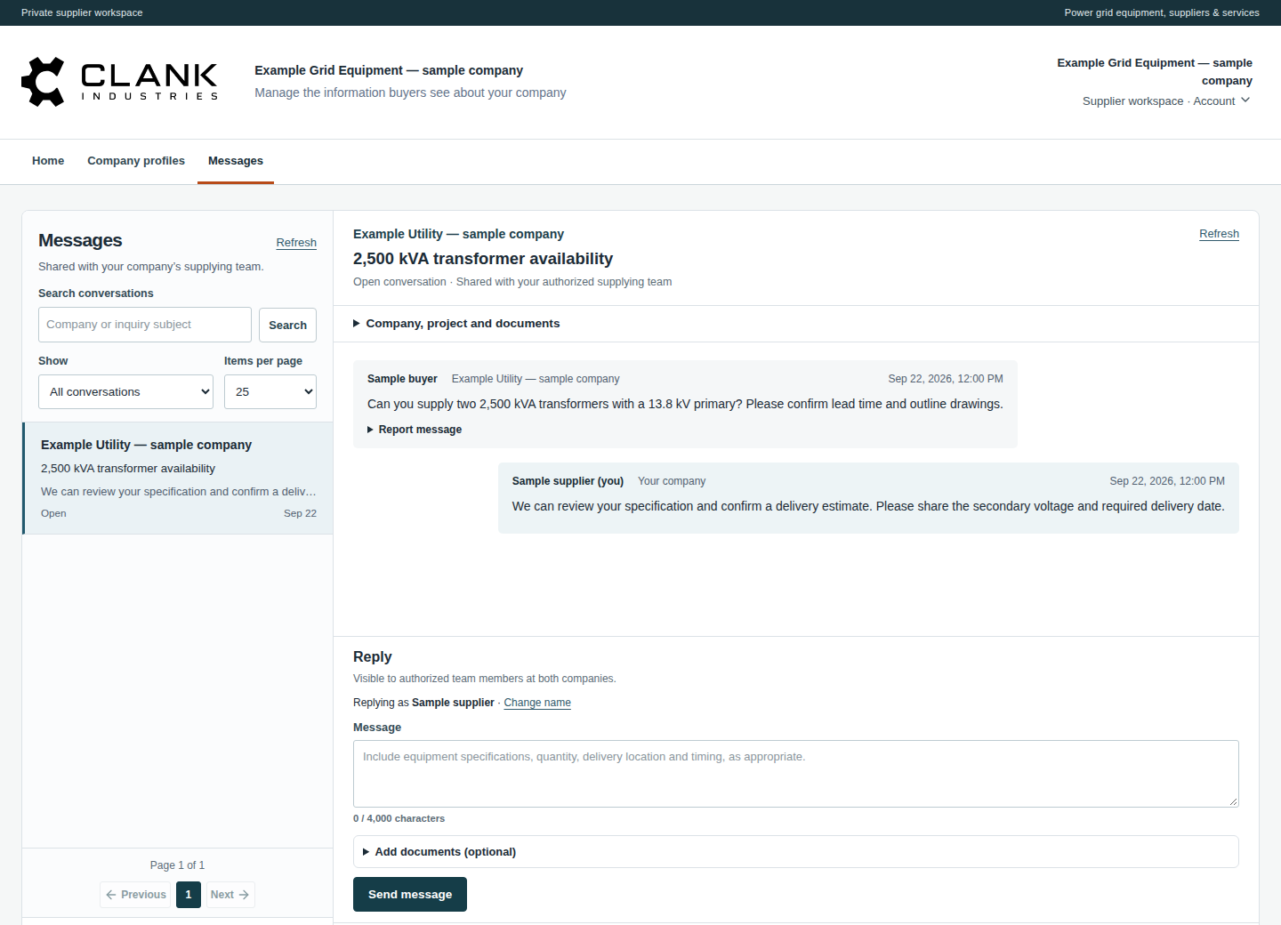Refresh the Messages conversation list

[x=296, y=243]
